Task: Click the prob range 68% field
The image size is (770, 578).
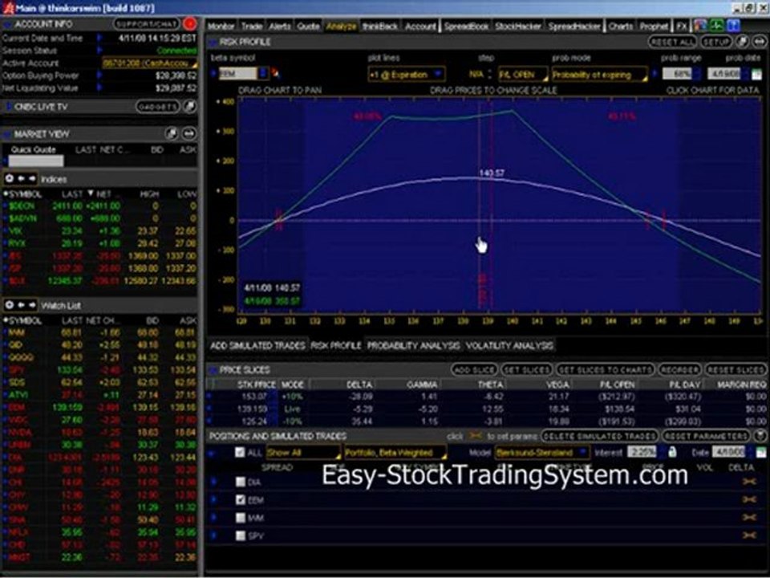Action: point(677,74)
